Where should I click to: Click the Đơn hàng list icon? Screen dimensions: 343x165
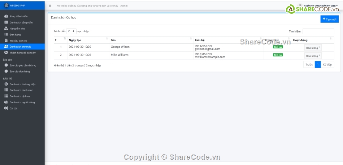point(6,35)
